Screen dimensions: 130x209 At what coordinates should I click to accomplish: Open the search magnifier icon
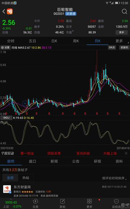(124, 12)
